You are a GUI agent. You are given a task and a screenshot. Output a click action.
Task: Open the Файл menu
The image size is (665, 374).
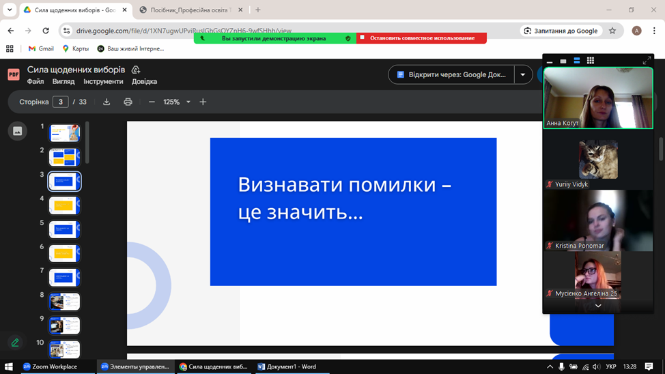36,81
